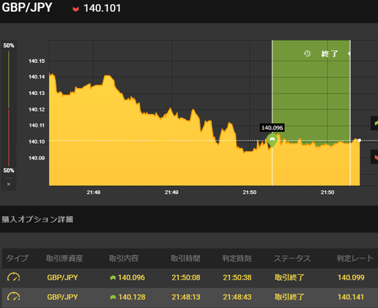Click the タイプ column header

click(x=17, y=258)
